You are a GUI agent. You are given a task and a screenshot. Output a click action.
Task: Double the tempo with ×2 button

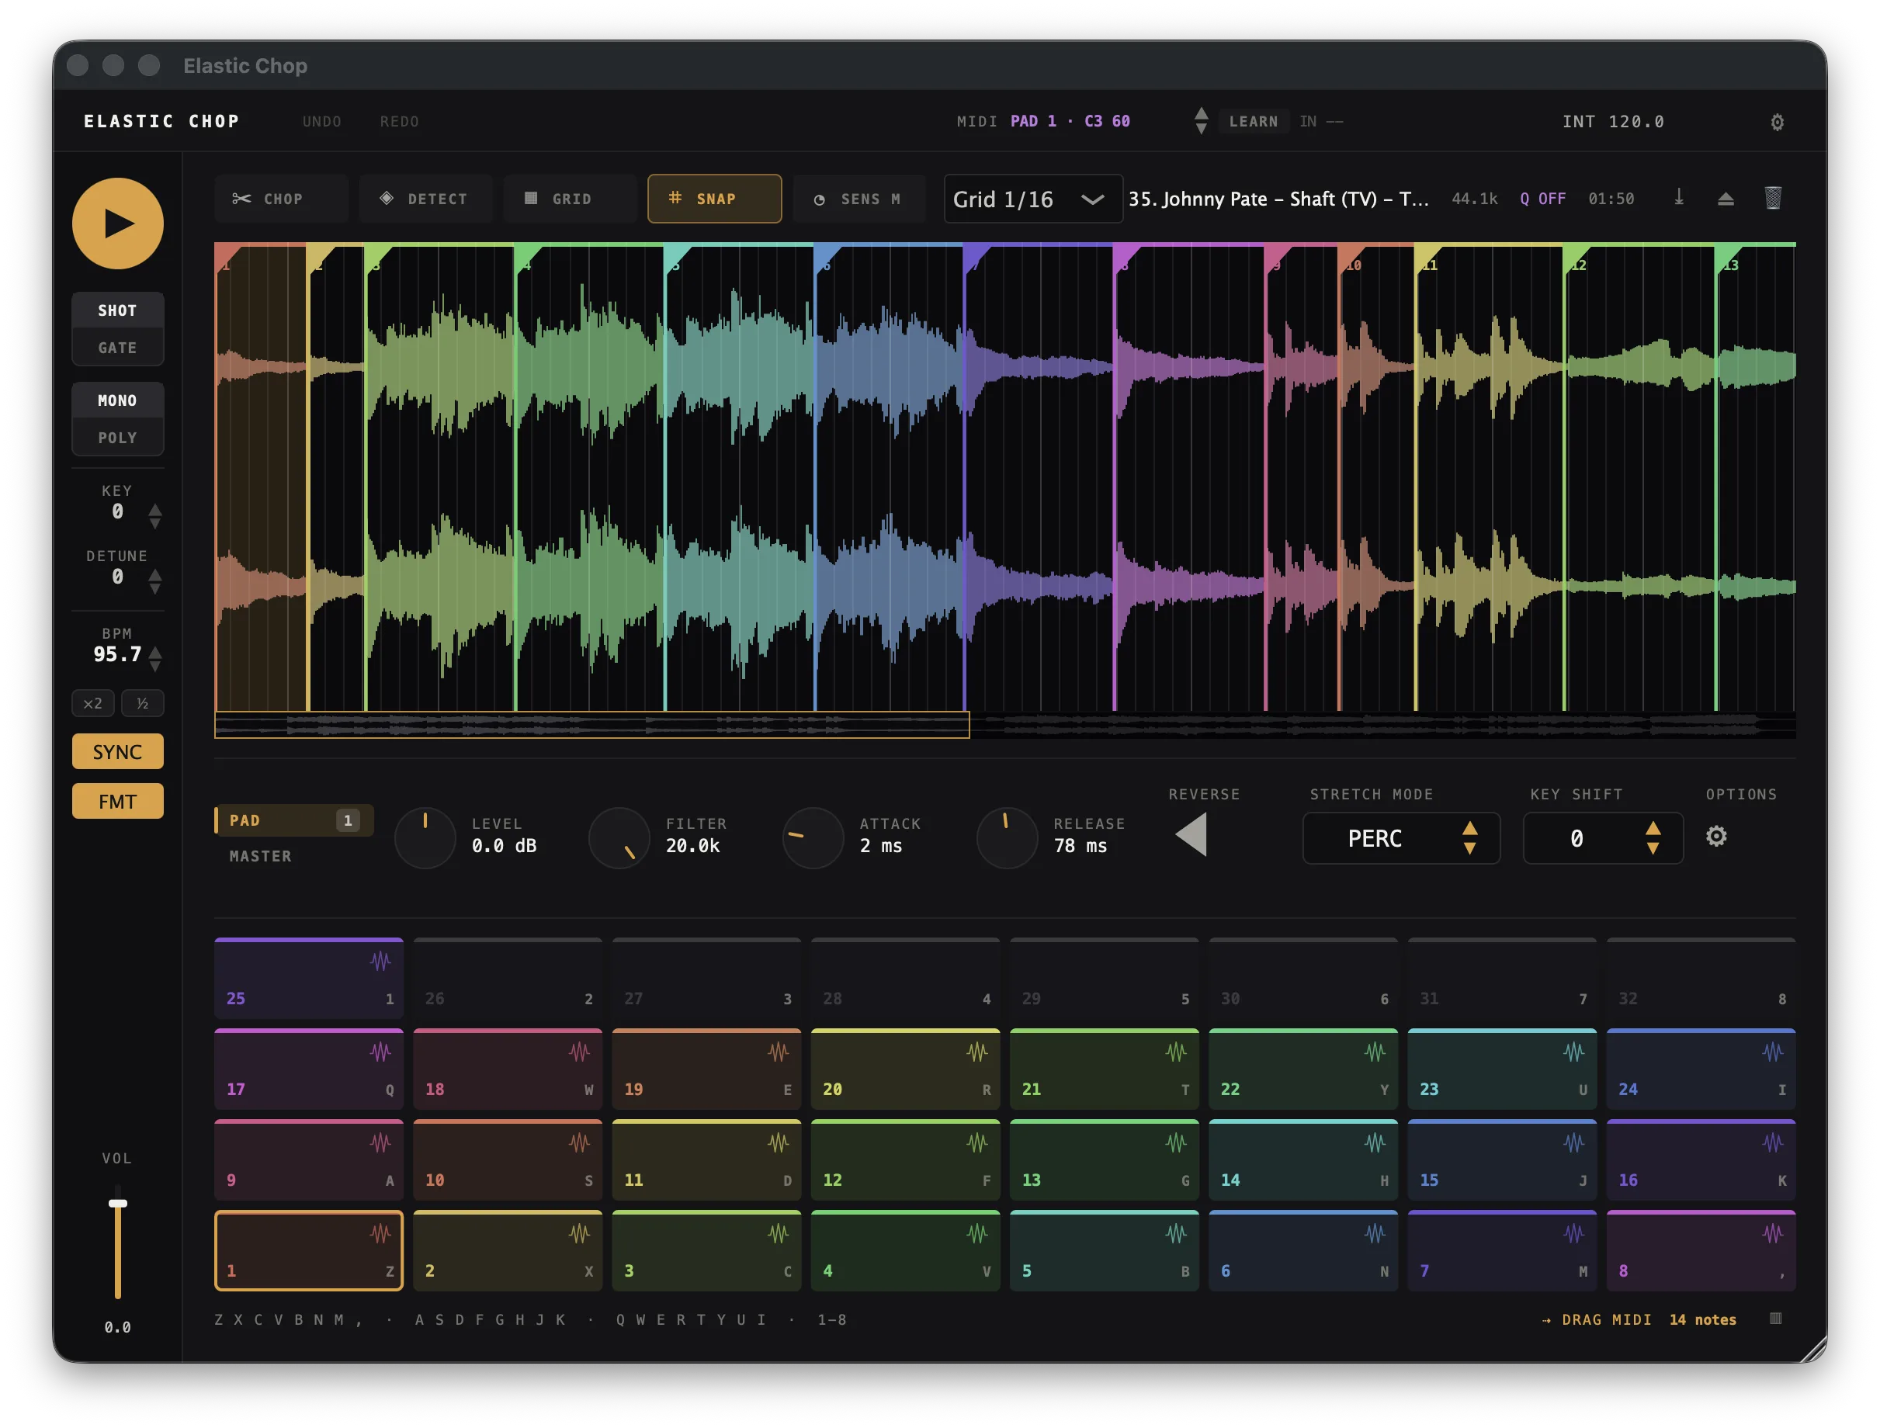click(92, 703)
